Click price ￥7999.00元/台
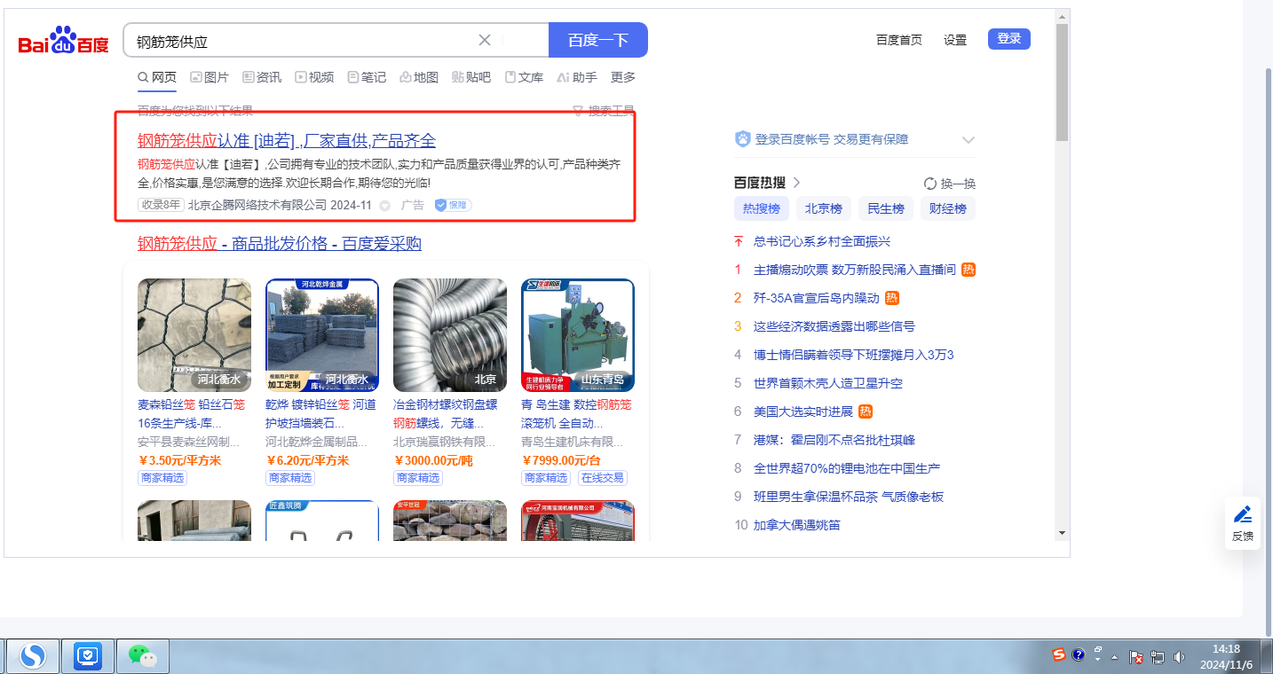The width and height of the screenshot is (1273, 674). 561,460
